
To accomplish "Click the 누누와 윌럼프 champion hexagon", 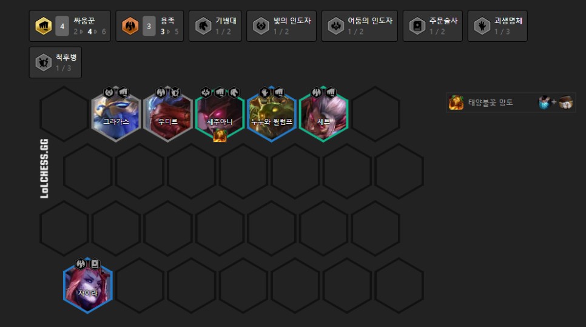I will 272,114.
